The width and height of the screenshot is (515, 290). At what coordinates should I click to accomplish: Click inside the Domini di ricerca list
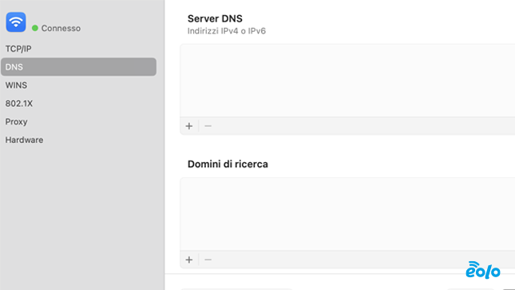point(347,214)
